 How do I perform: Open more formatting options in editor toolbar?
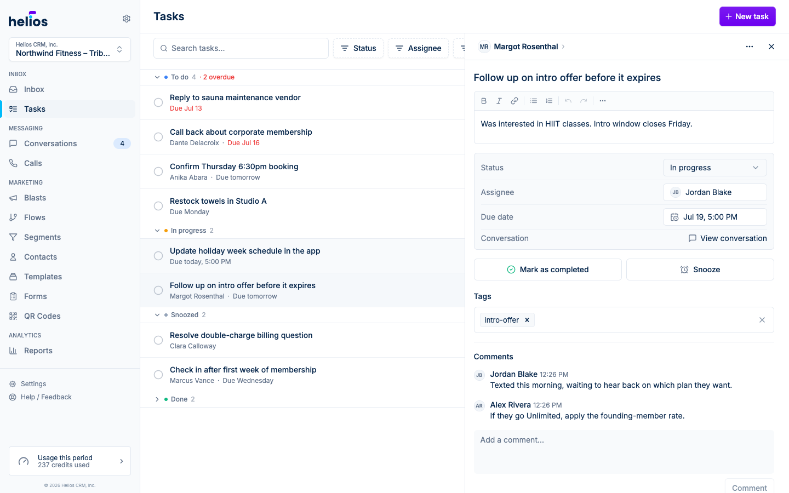click(x=603, y=101)
